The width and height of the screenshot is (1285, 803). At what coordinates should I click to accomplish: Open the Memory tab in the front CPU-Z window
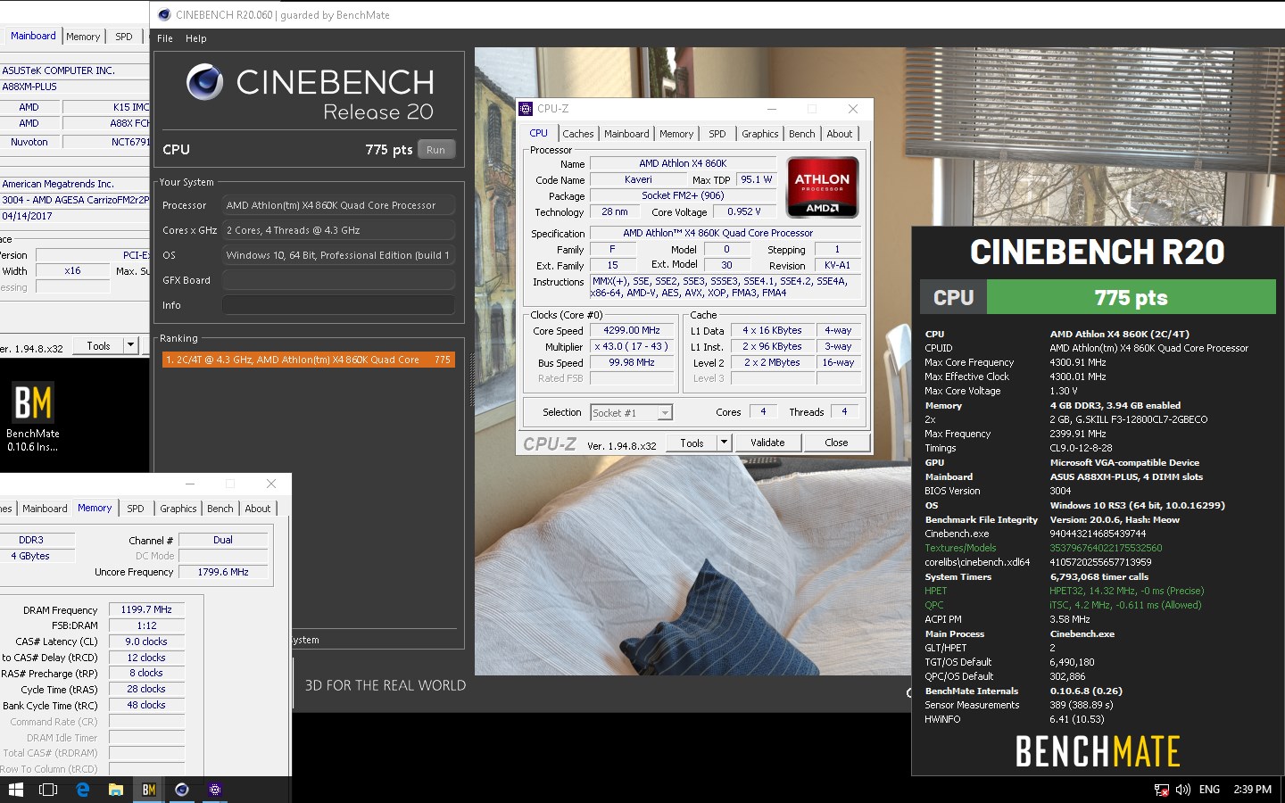676,134
